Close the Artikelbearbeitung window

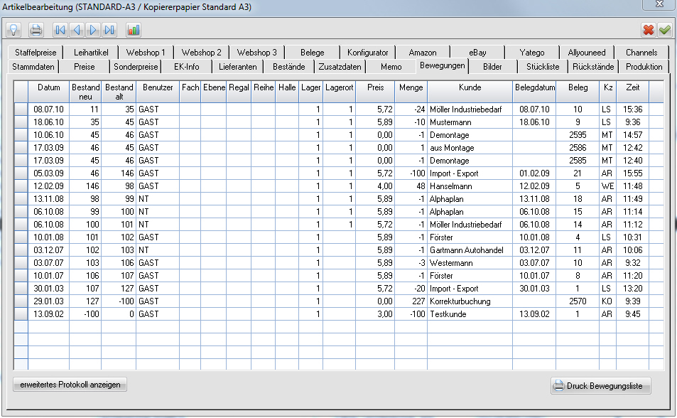click(659, 4)
